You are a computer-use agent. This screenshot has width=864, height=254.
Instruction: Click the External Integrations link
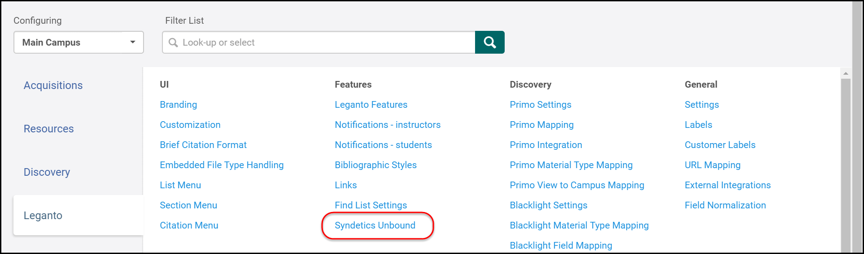click(x=728, y=185)
